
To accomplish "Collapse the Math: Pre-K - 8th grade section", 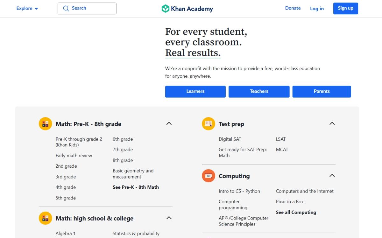I will 169,123.
